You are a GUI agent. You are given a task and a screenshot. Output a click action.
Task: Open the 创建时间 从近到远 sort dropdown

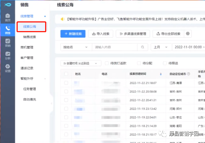[81, 63]
